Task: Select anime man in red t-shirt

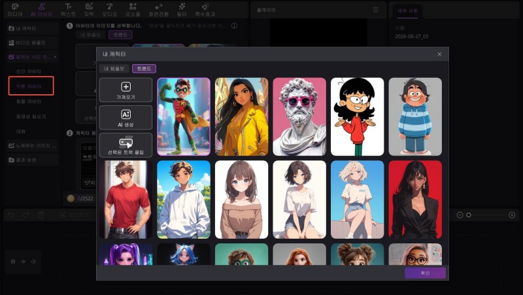Action: 126,200
